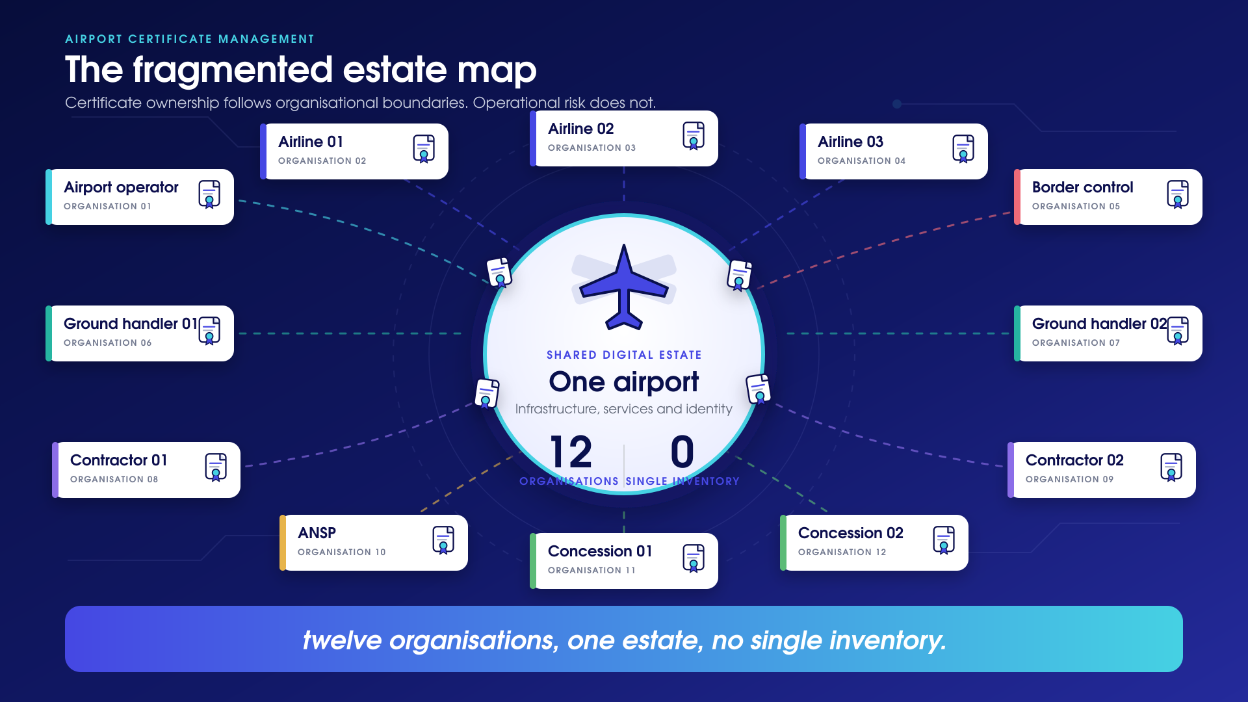Viewport: 1248px width, 702px height.
Task: Click the subtitle about certificate ownership boundaries
Action: coord(361,103)
